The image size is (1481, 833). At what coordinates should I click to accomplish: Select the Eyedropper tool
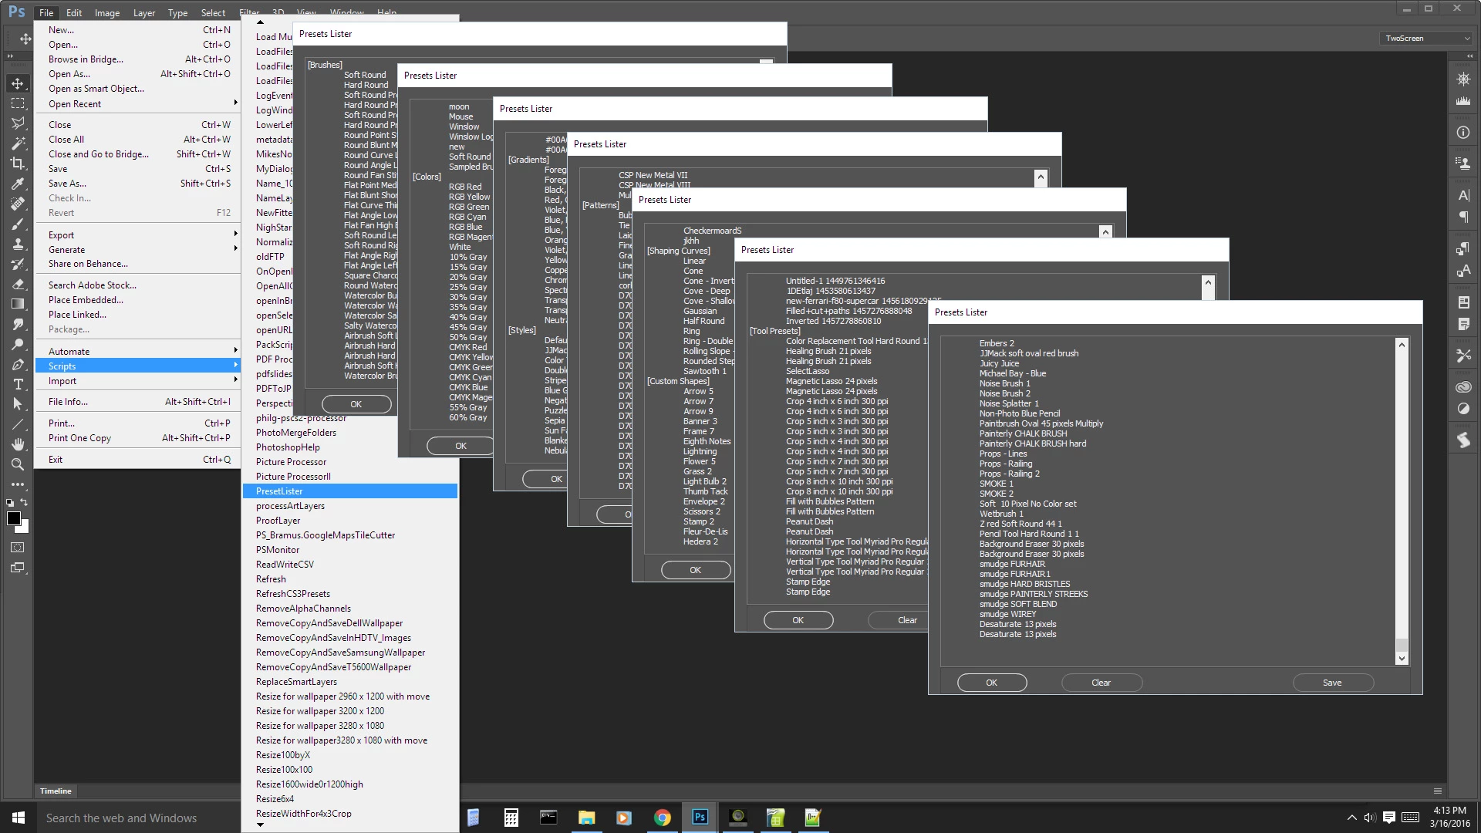(17, 184)
